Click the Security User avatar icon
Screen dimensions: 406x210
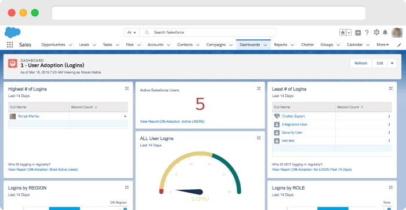[x=277, y=132]
